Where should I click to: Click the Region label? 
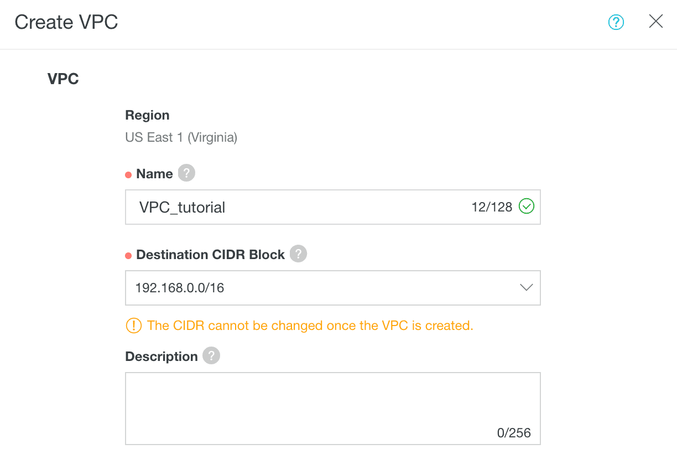[x=147, y=115]
